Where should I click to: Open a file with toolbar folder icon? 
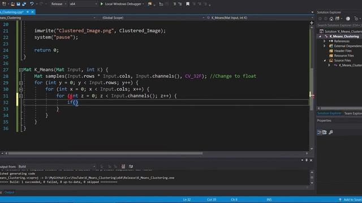click(x=12, y=4)
